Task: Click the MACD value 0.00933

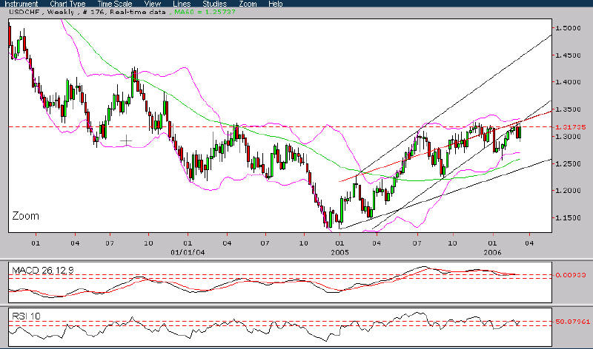Action: pyautogui.click(x=570, y=275)
